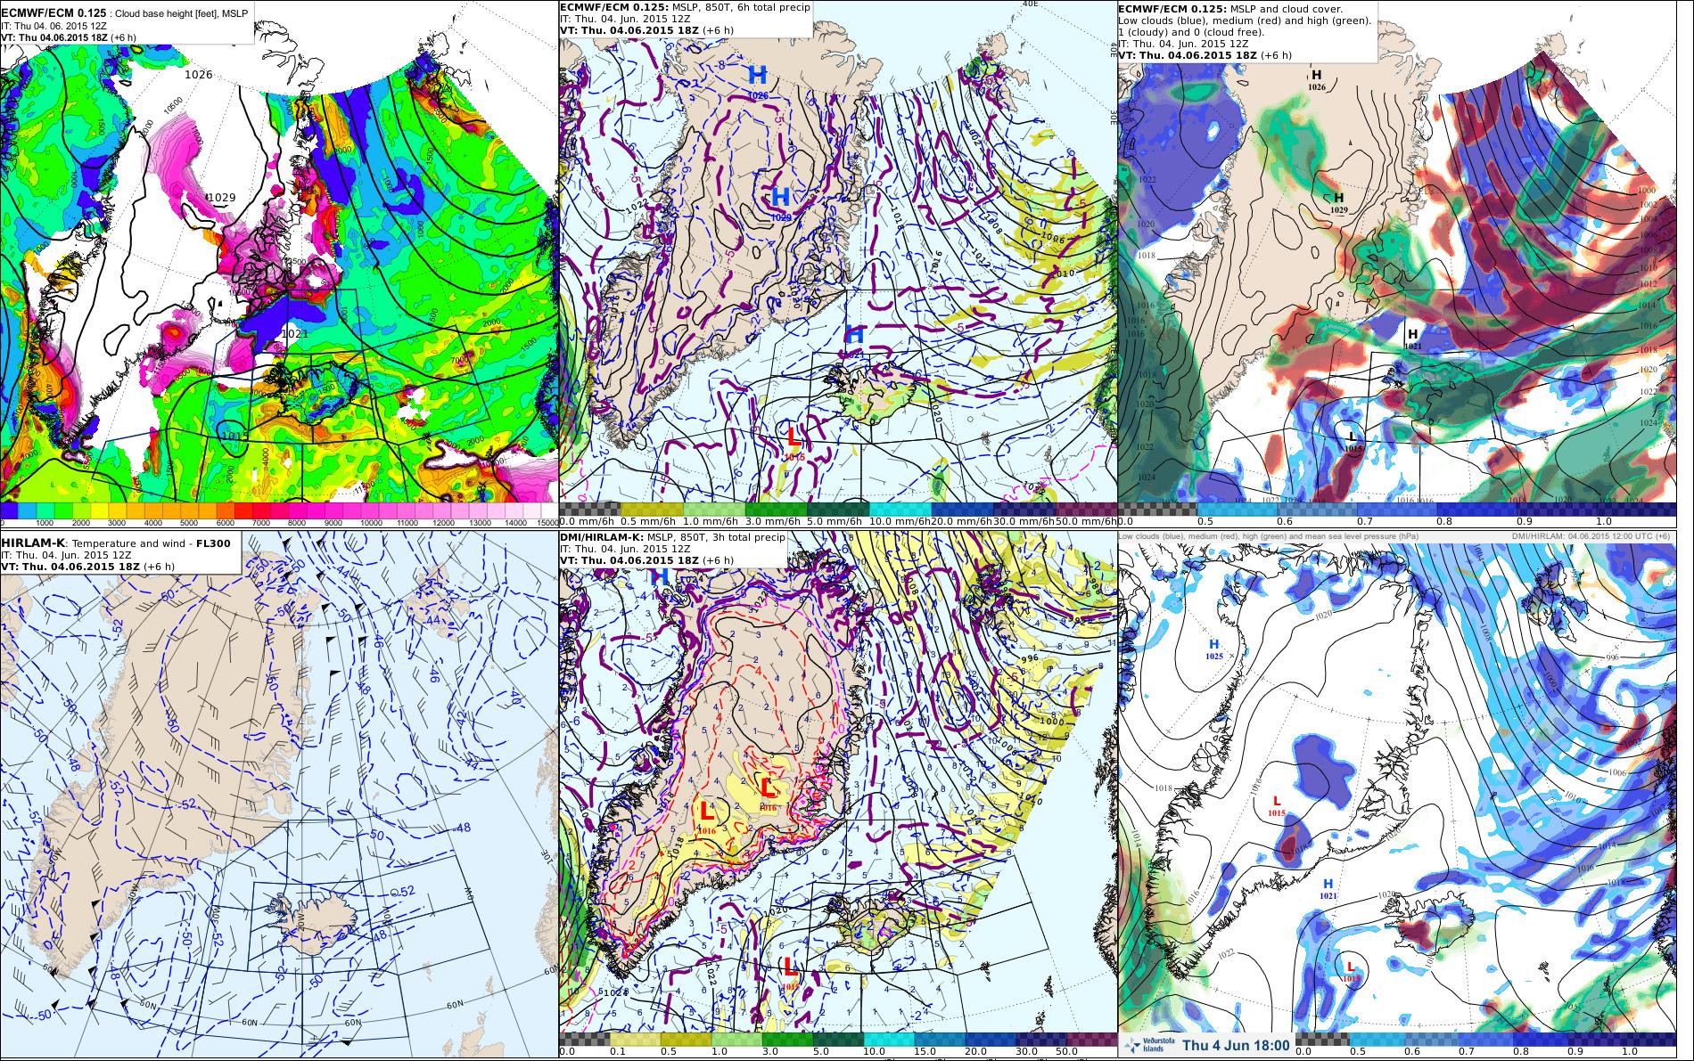Click 1021 pressure label on cloud base map
The image size is (1694, 1061).
pos(294,332)
